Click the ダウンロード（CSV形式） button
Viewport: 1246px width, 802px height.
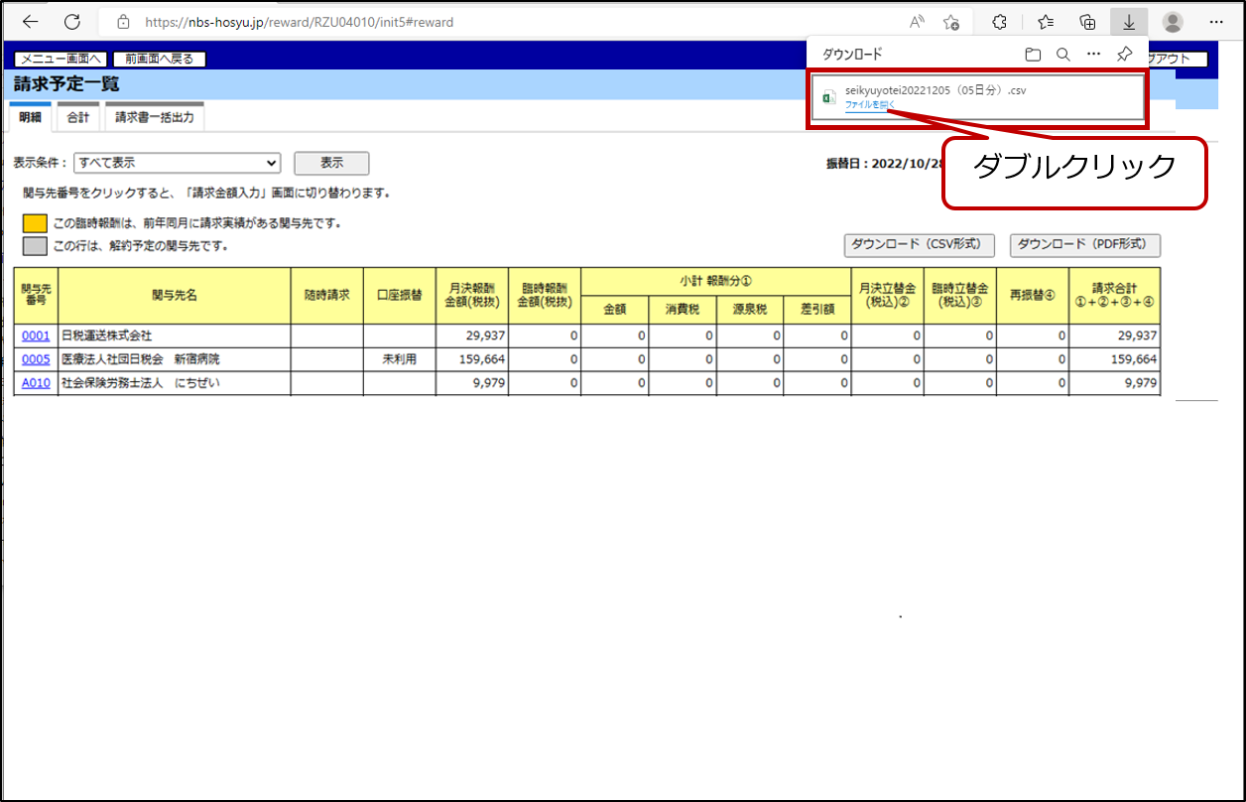(x=919, y=244)
